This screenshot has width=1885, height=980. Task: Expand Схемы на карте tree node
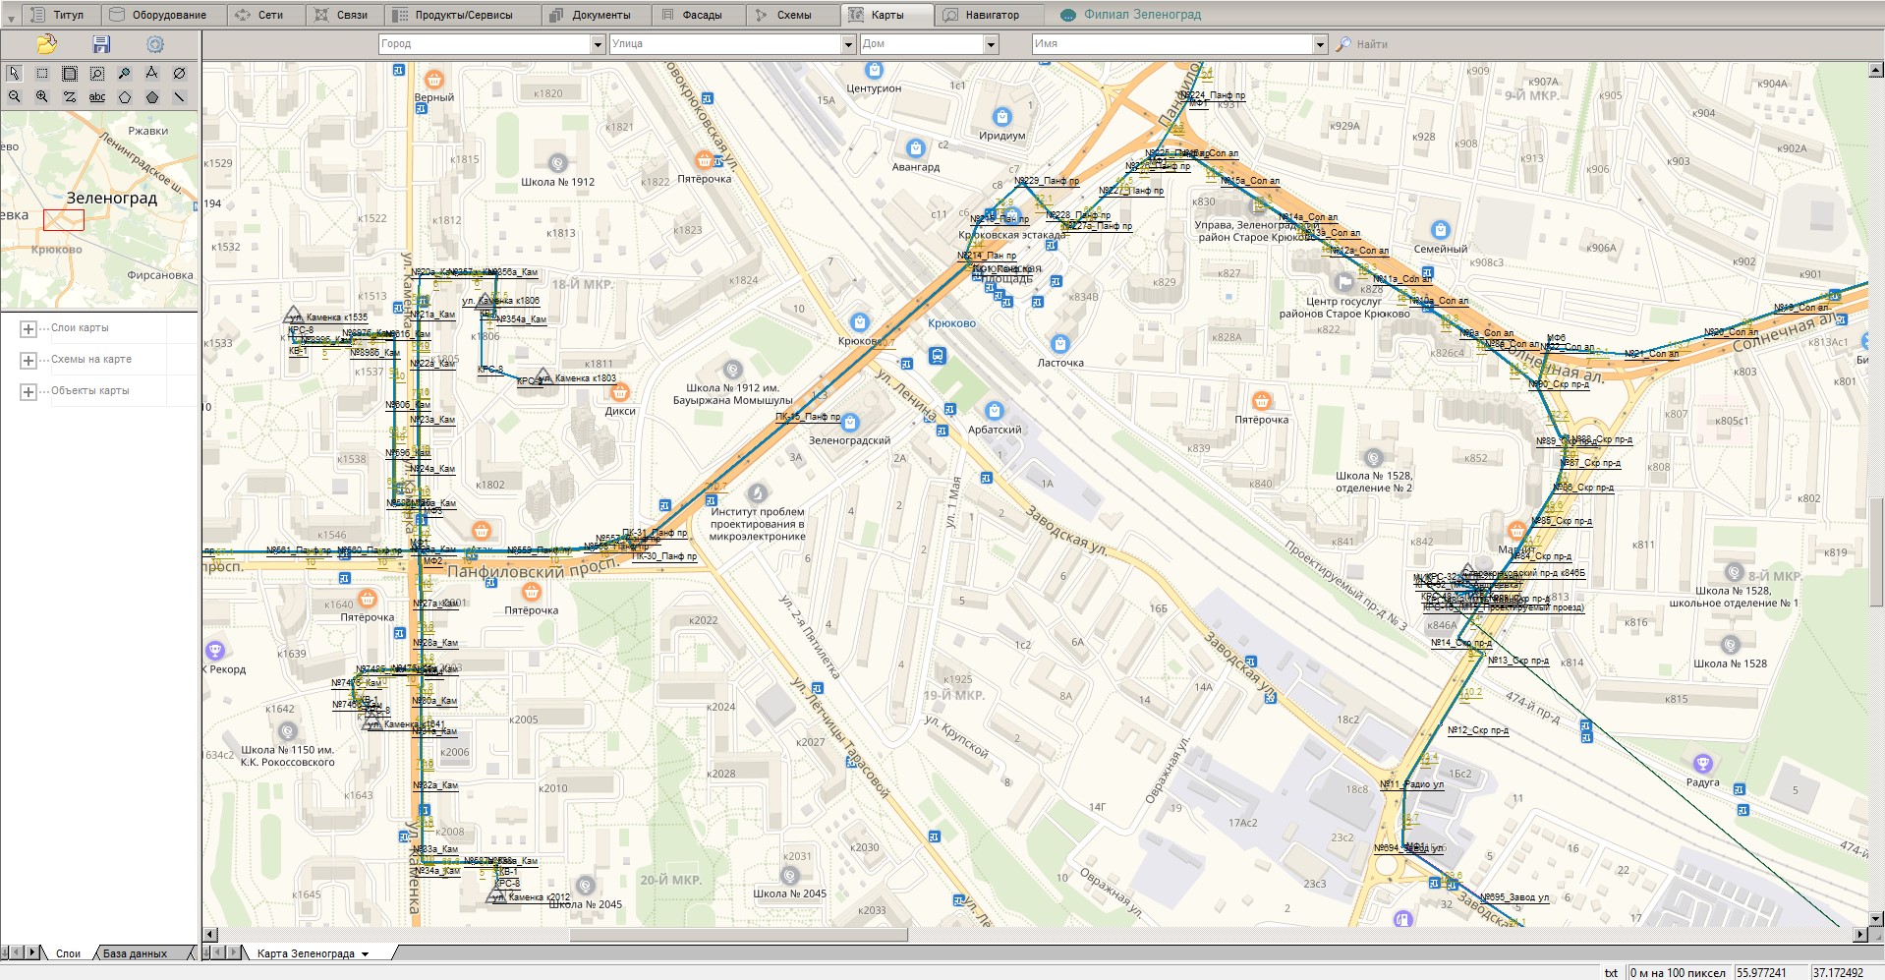[x=29, y=361]
